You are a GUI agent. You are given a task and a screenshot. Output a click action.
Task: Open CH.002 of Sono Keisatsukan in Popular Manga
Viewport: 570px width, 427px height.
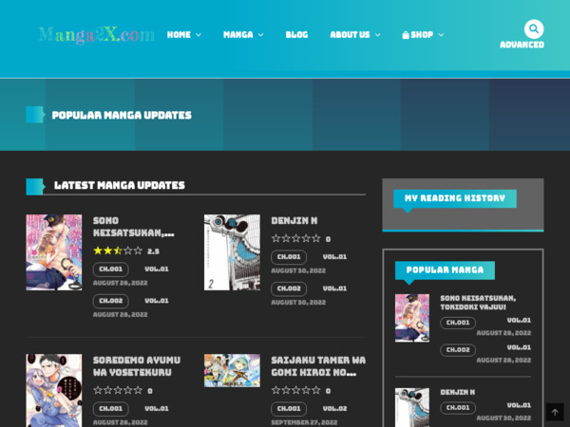tap(458, 350)
